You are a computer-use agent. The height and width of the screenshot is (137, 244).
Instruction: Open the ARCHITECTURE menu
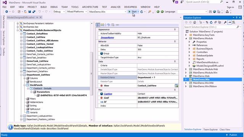coord(90,7)
